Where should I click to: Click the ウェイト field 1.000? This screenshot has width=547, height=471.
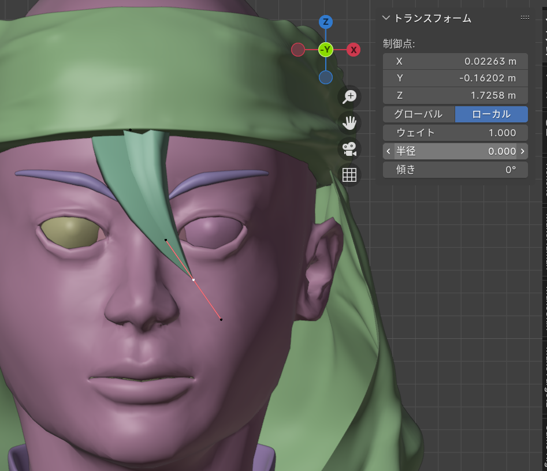point(455,133)
